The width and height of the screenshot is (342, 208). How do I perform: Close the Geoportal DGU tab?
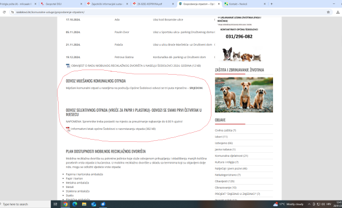pyautogui.click(x=82, y=4)
